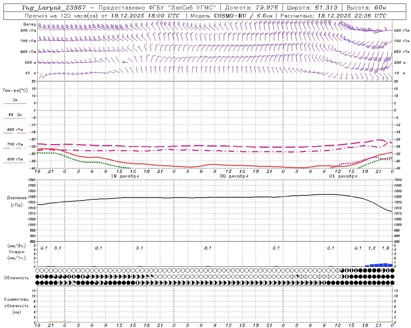This screenshot has width=411, height=328.
Task: Click the forecast start time 18.12.2025 18:00 UTC
Action: click(x=145, y=16)
